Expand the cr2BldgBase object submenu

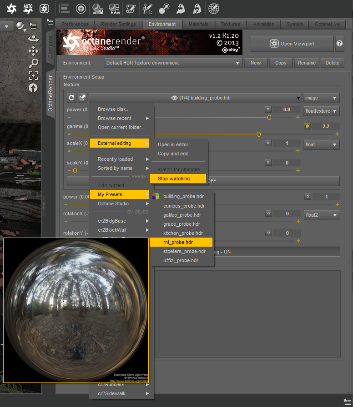coord(121,221)
